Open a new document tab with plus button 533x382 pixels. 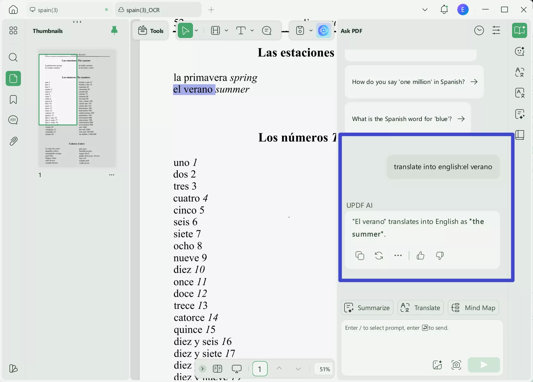[211, 10]
